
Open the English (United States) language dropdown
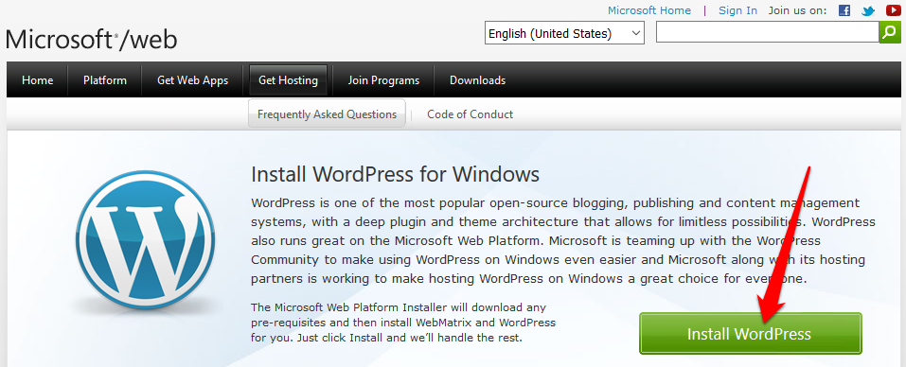point(564,33)
